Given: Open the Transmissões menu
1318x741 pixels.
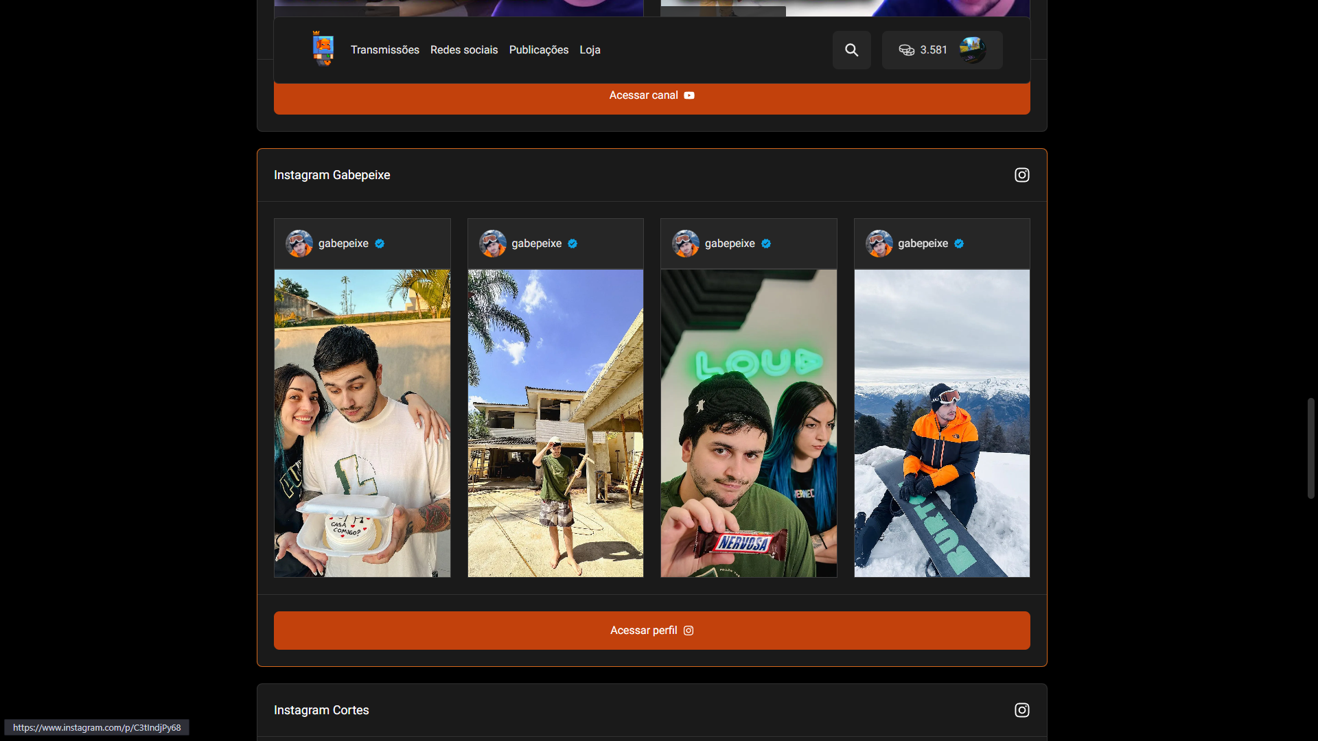Looking at the screenshot, I should pyautogui.click(x=384, y=50).
